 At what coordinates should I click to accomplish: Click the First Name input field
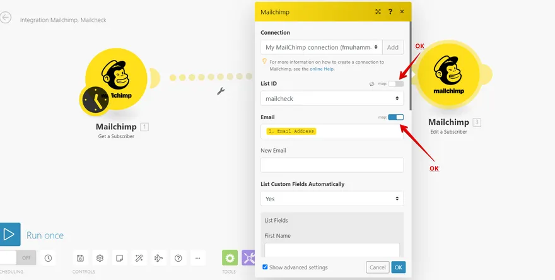coord(332,250)
